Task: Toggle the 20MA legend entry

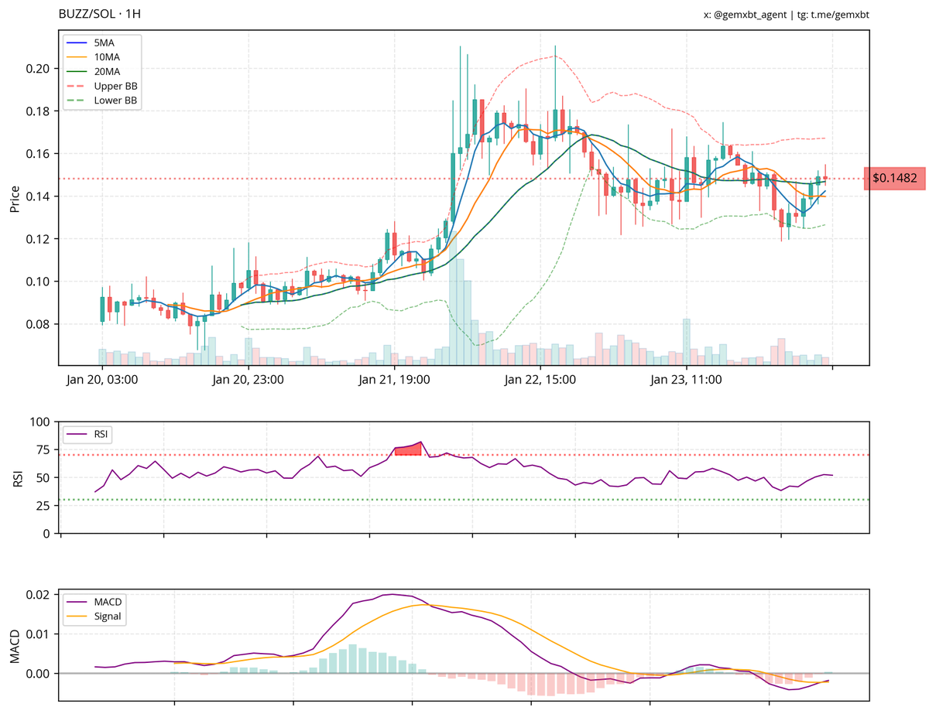Action: point(107,73)
